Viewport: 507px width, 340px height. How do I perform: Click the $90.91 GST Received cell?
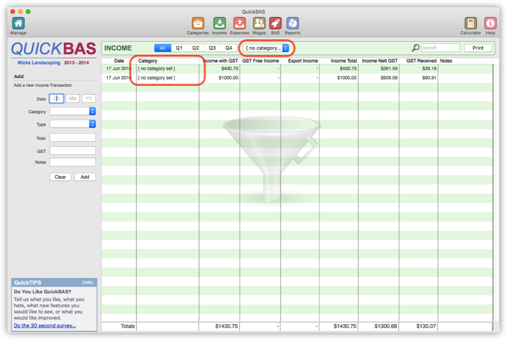tap(418, 78)
